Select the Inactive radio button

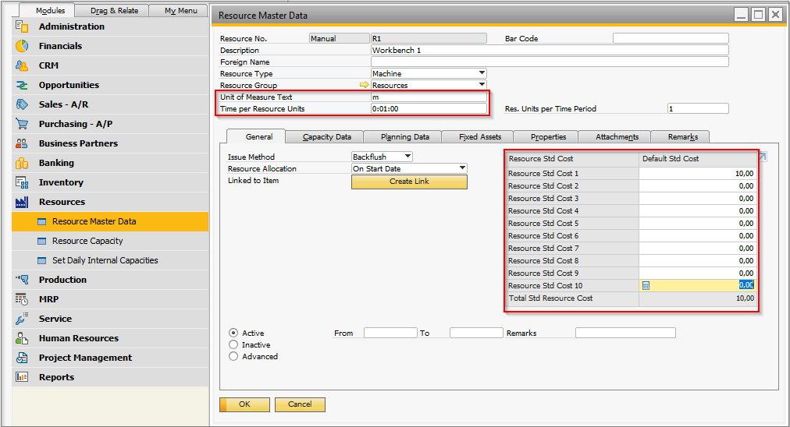pyautogui.click(x=233, y=344)
